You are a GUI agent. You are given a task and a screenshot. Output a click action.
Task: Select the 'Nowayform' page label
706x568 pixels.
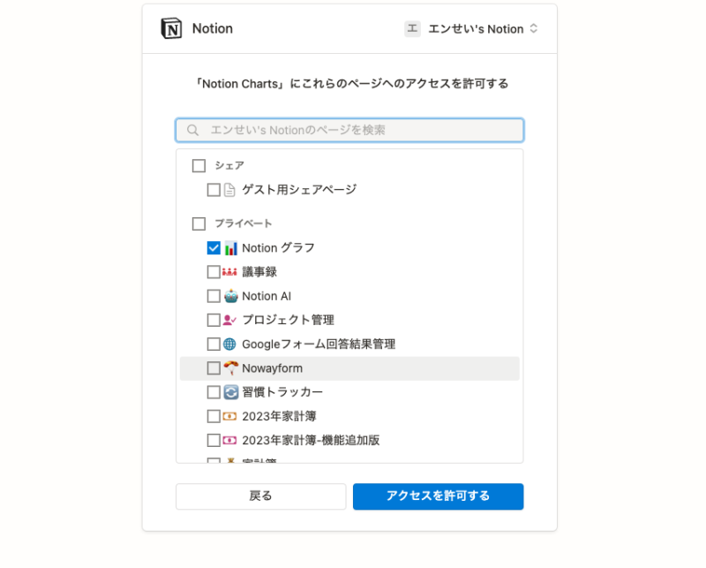(x=273, y=368)
